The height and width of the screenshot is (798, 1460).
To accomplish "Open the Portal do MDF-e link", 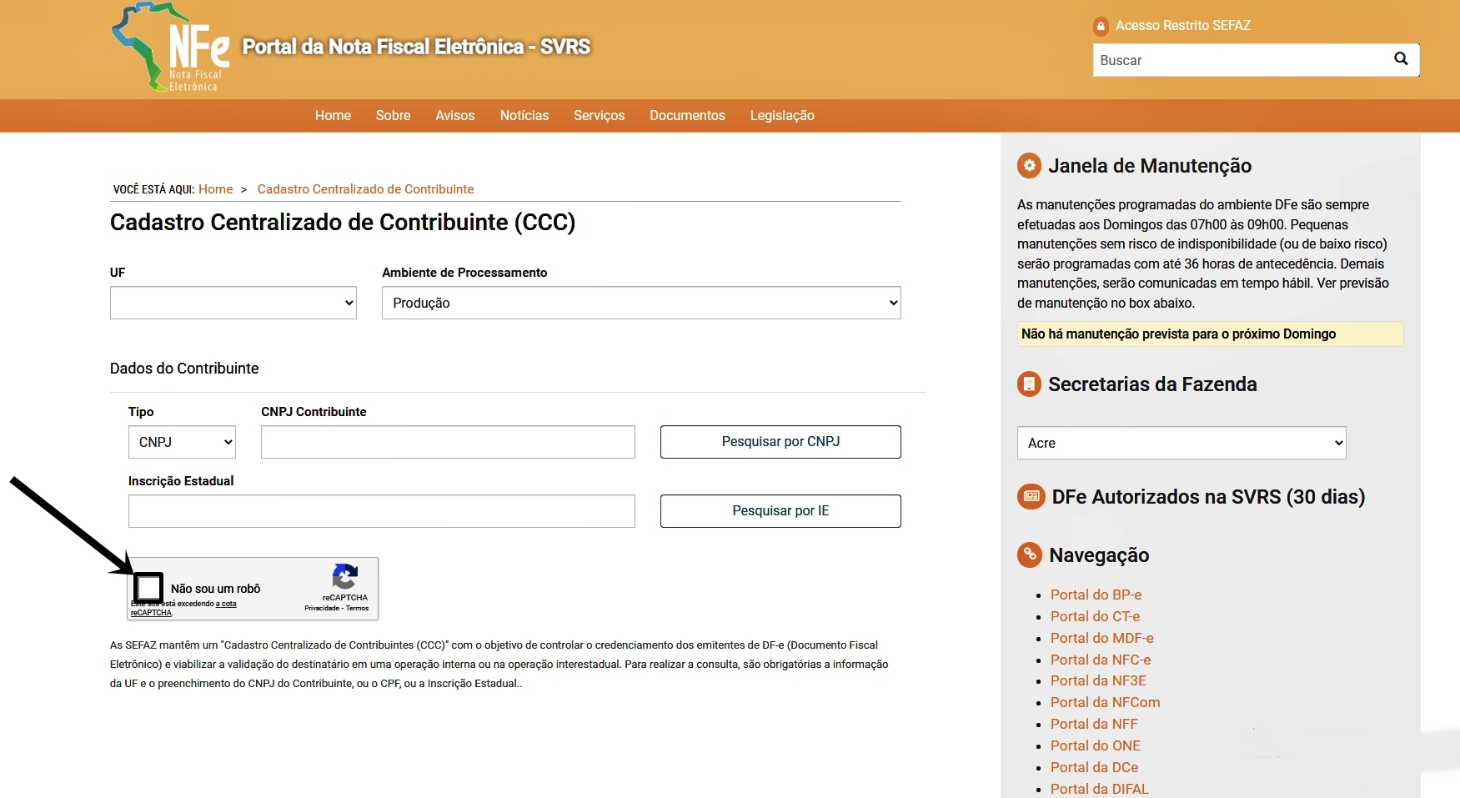I will tap(1102, 638).
